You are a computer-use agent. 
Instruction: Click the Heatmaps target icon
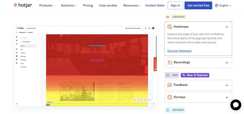tap(170, 27)
